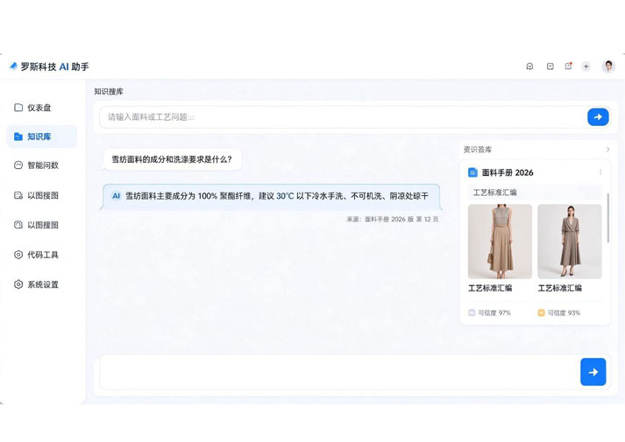Click the user question bubble 雪纺面料的成分和洗涤要求是什么
Viewport: 625px width, 442px height.
click(172, 159)
